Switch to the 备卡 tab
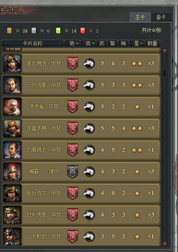Viewport: 178px width, 252px height. click(x=161, y=17)
